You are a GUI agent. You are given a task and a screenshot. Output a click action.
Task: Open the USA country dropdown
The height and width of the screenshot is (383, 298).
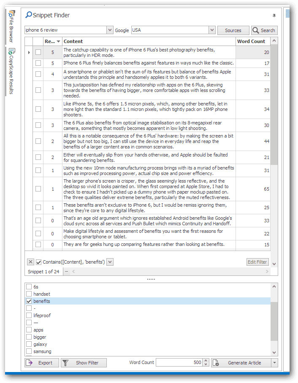coord(212,30)
